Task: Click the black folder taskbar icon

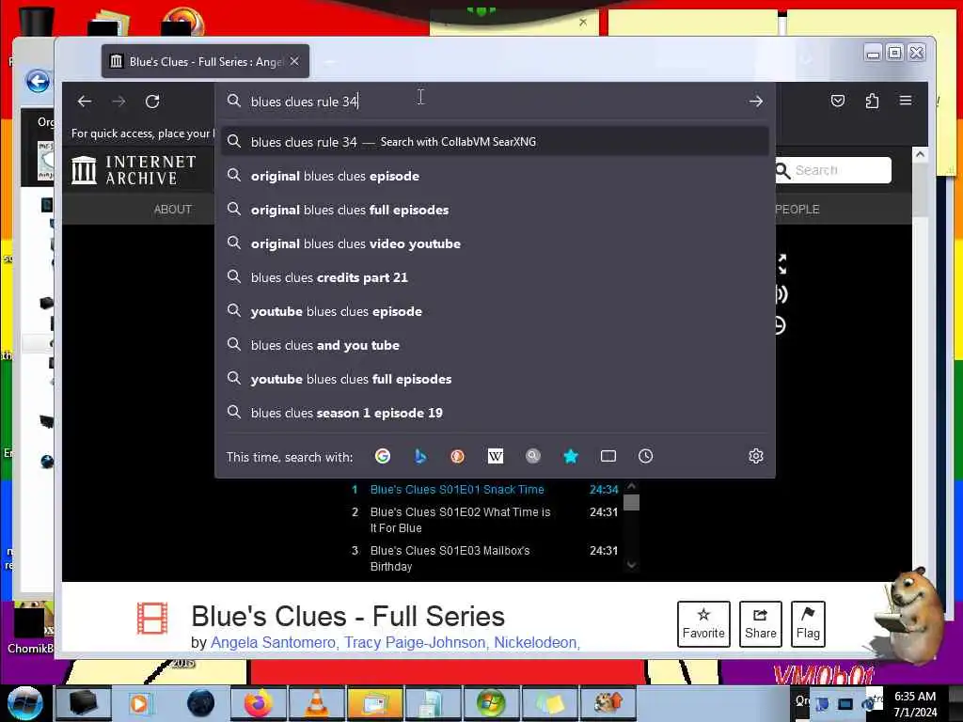Action: click(83, 703)
